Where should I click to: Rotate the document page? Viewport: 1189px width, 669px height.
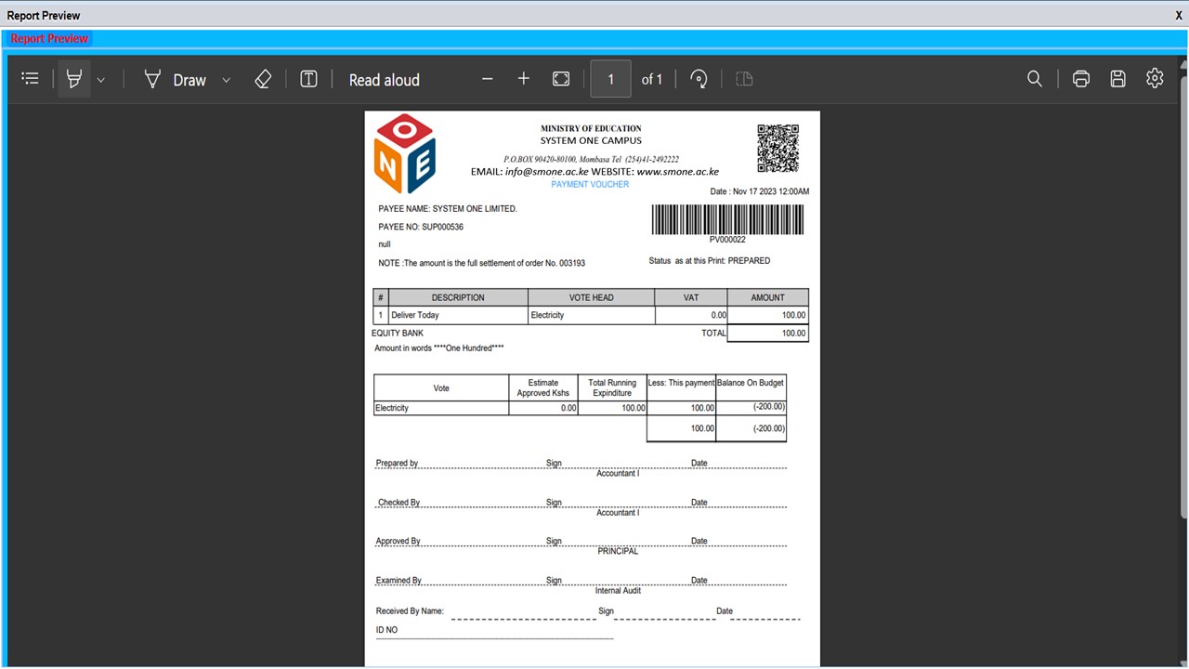click(x=699, y=79)
